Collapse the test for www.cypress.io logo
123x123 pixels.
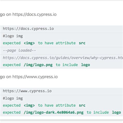pos(29,77)
